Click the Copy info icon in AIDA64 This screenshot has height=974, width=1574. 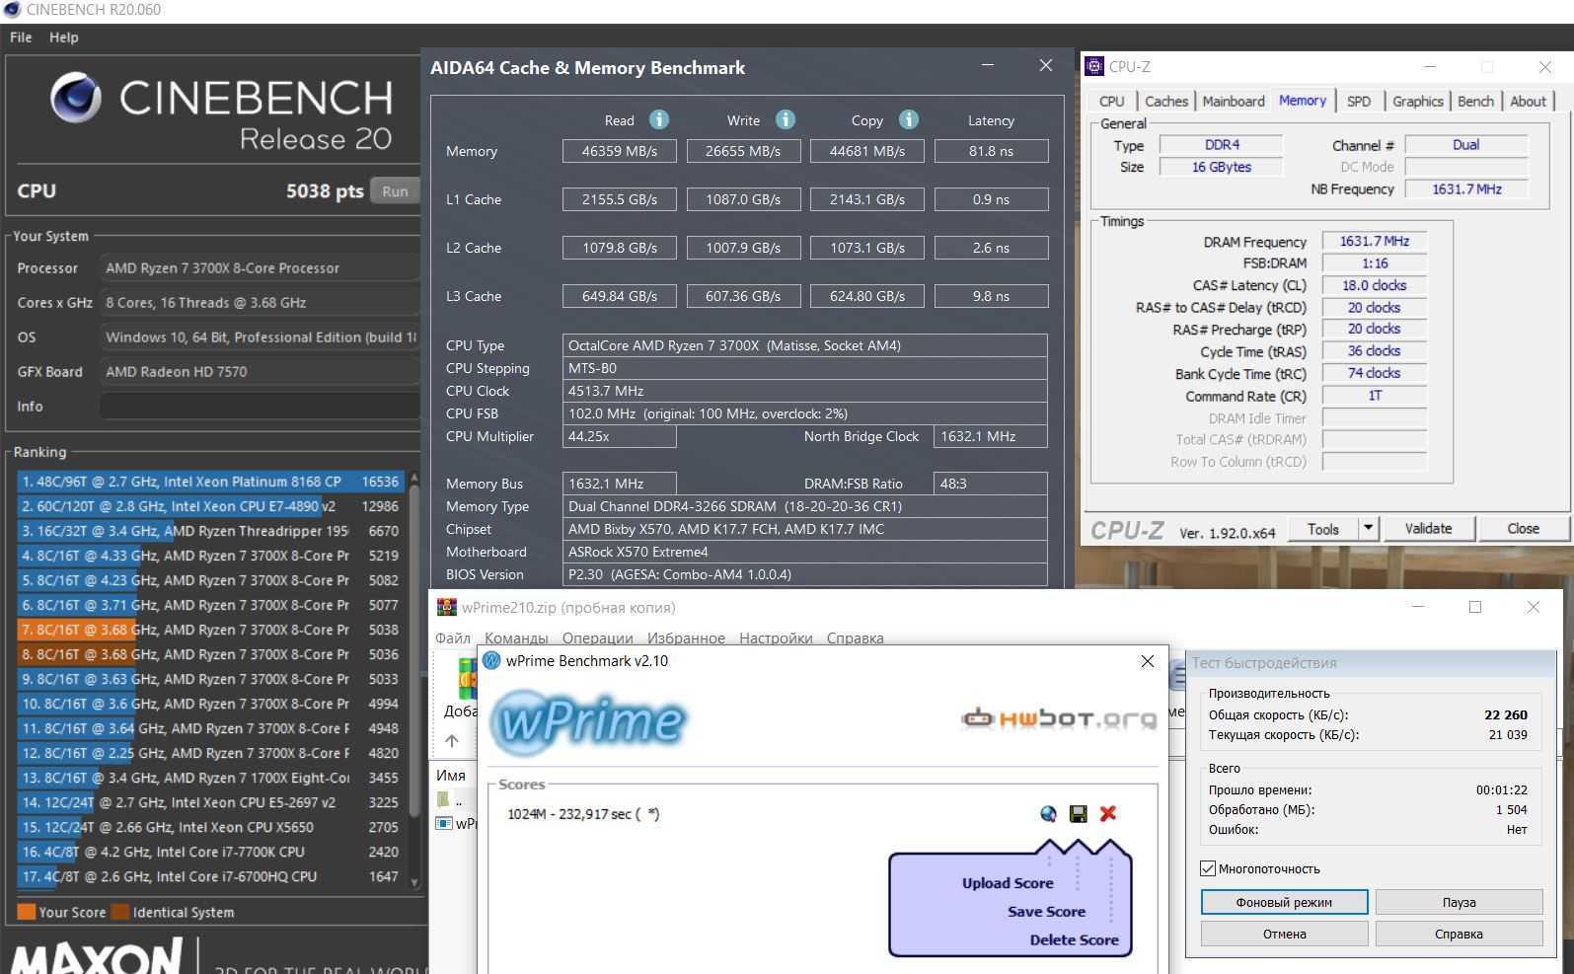tap(908, 119)
